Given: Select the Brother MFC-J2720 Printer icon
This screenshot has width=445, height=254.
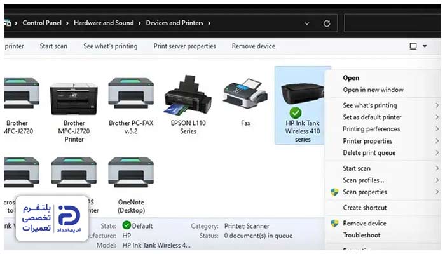Looking at the screenshot, I should 74,99.
